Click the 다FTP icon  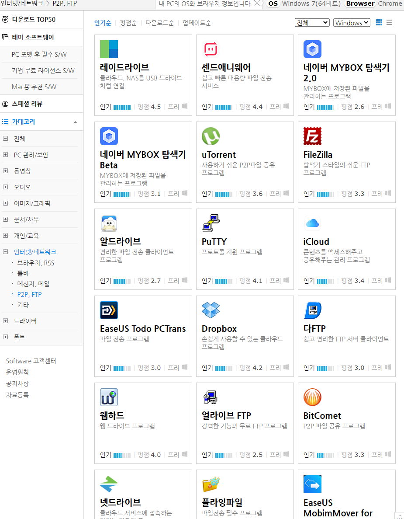click(x=312, y=310)
